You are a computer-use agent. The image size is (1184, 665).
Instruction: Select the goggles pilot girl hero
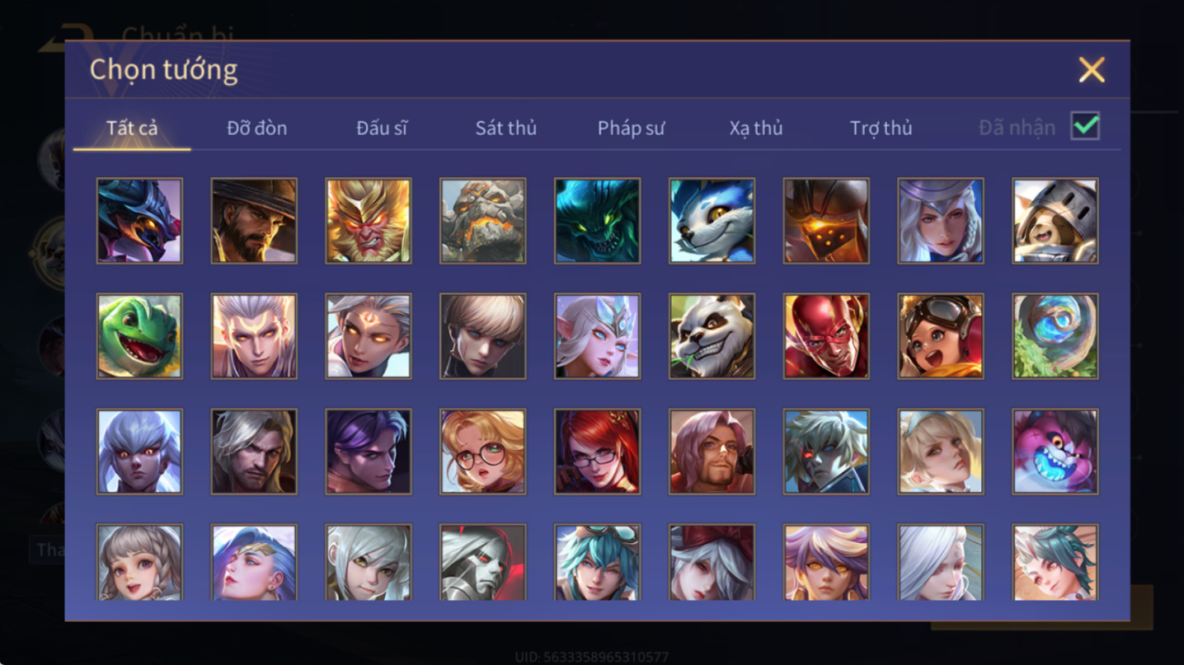click(x=941, y=336)
